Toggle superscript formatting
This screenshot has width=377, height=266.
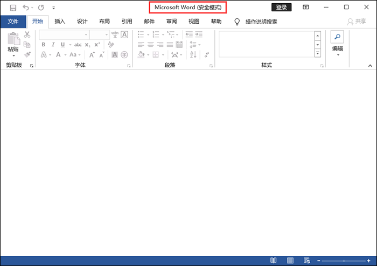point(97,45)
